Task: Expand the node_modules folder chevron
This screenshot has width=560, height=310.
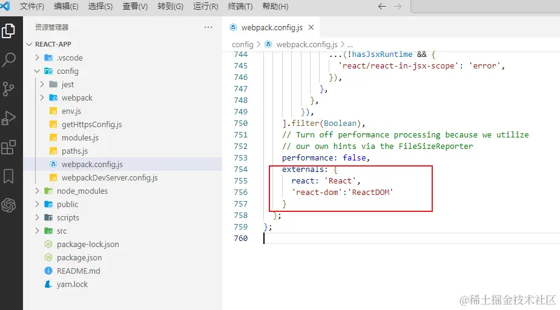Action: coord(37,191)
